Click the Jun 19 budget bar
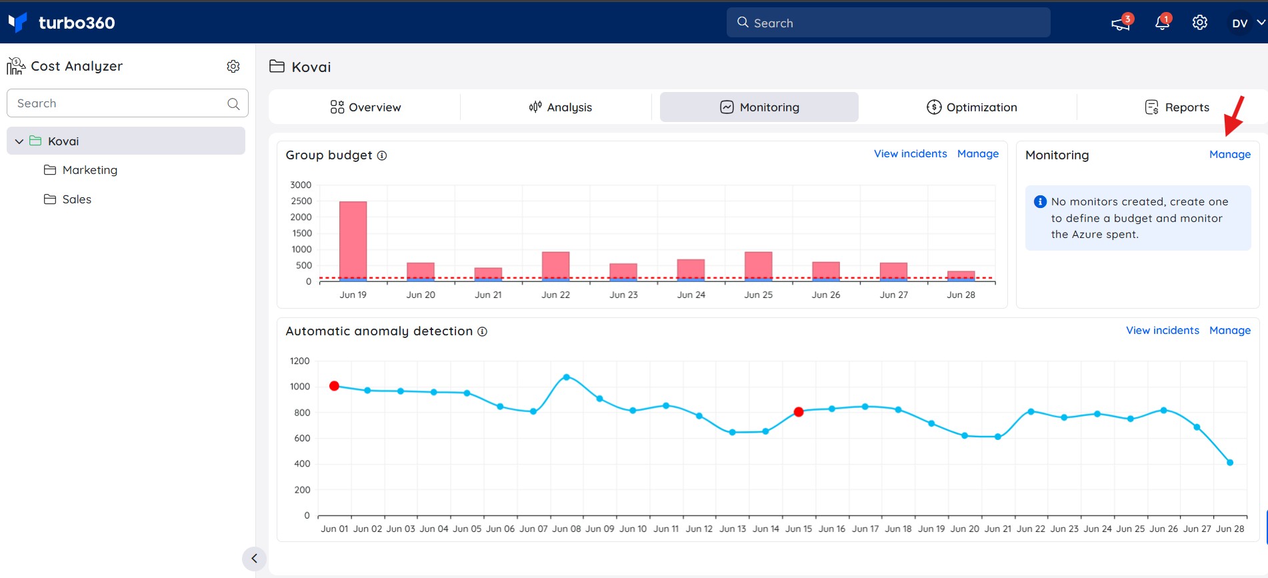 pos(353,241)
